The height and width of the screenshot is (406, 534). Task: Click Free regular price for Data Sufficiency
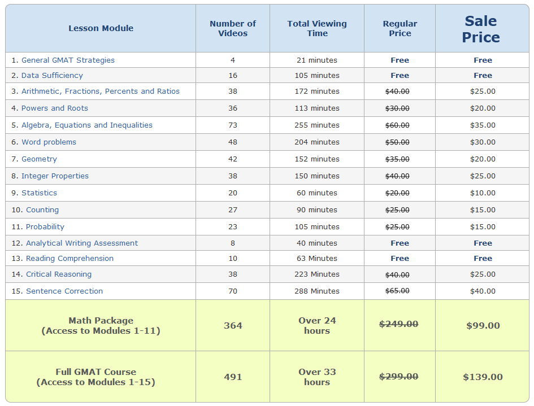(400, 76)
